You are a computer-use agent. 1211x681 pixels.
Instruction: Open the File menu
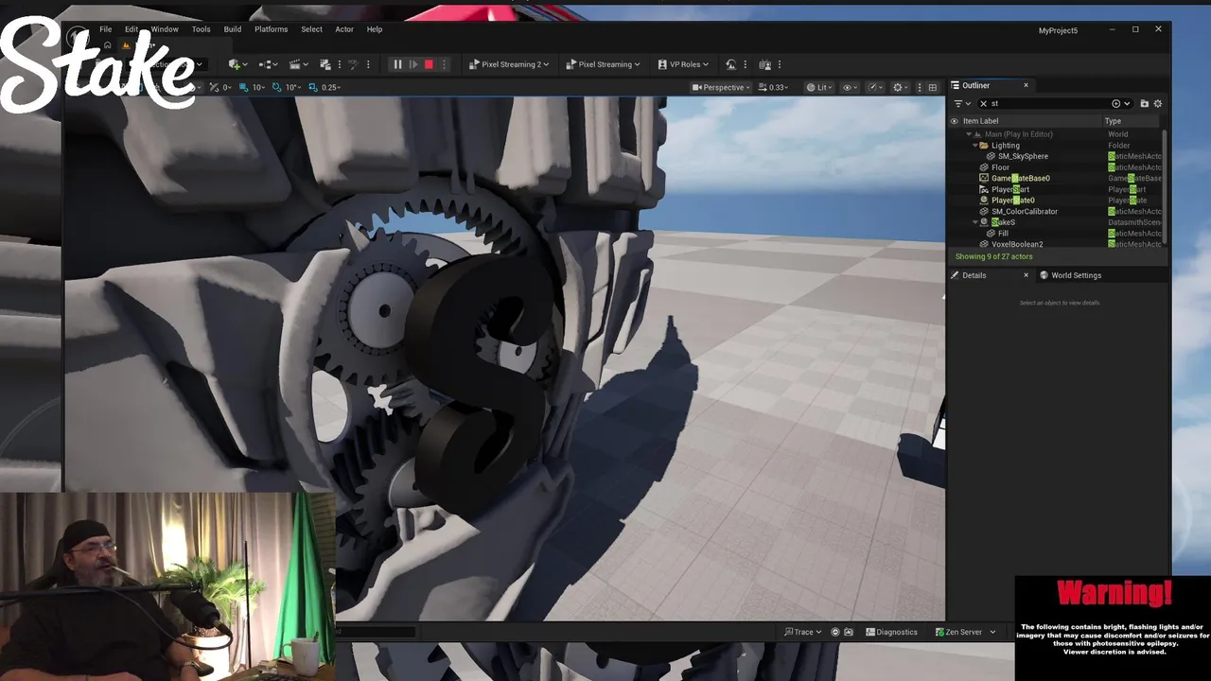click(x=106, y=29)
